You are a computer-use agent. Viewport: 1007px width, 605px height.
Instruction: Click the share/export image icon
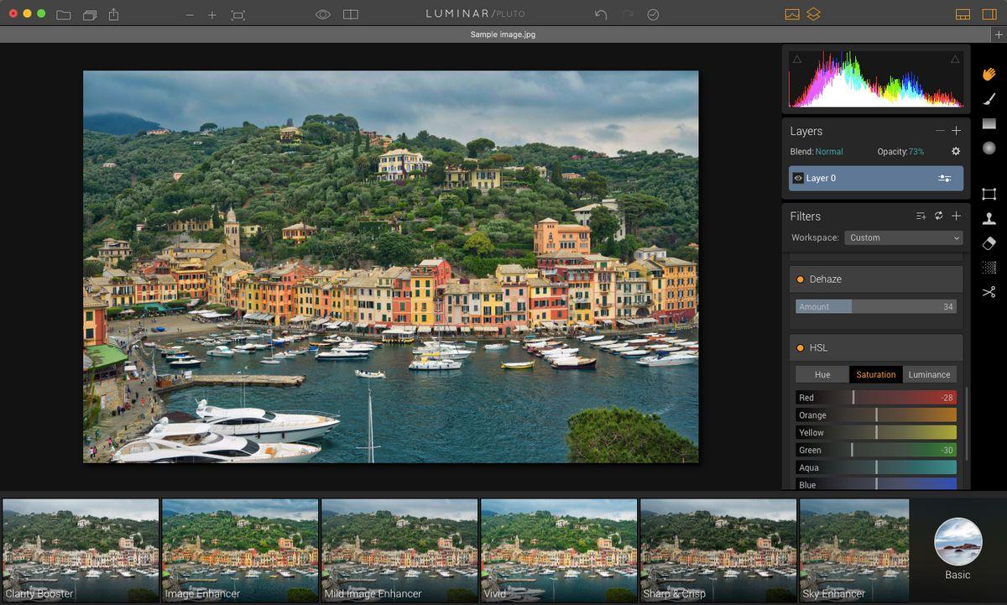click(114, 14)
